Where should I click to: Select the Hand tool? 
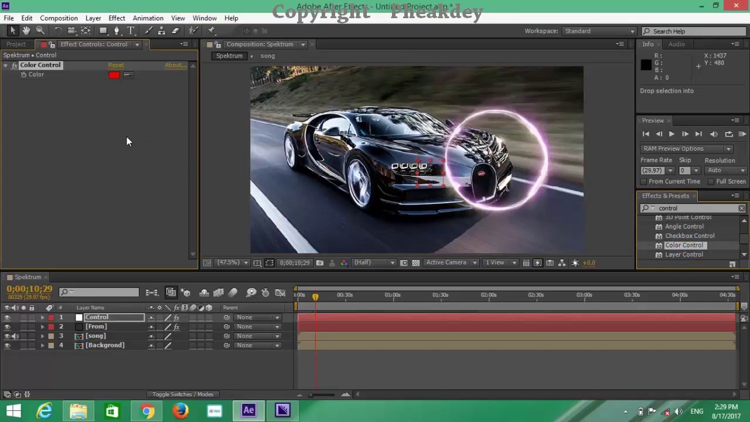26,30
